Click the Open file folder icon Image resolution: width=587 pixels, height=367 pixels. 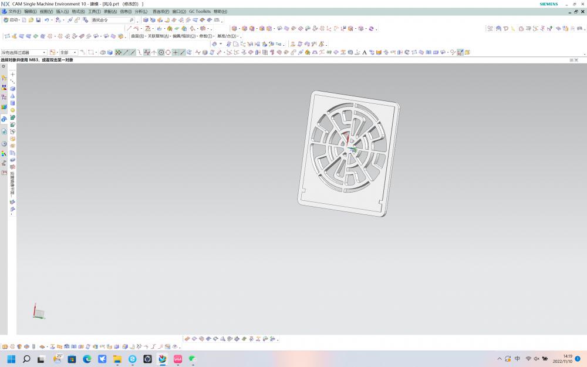(31, 20)
